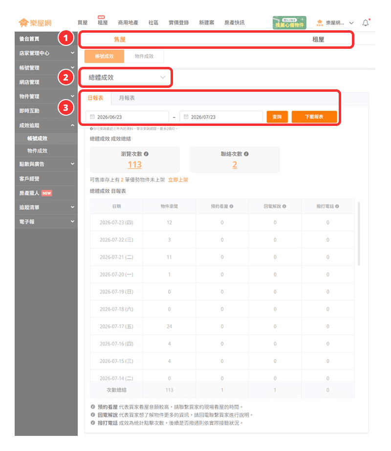Screen dimensions: 391x451
Task: Click info icon next to 回電解說 column header
Action: click(284, 206)
